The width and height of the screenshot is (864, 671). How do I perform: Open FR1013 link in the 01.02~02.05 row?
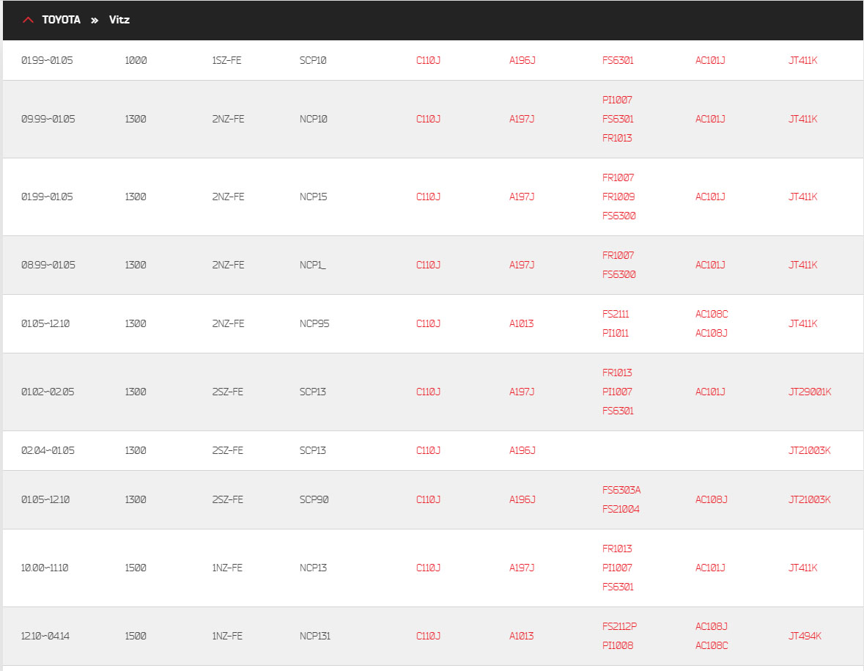tap(617, 373)
